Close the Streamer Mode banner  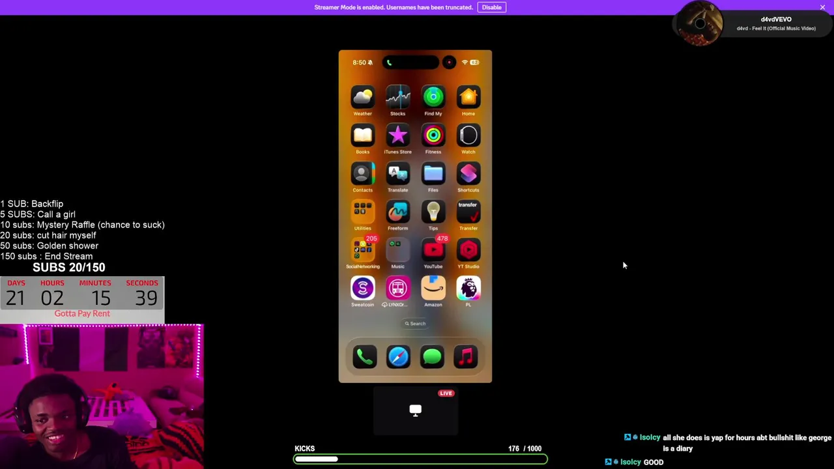point(822,7)
